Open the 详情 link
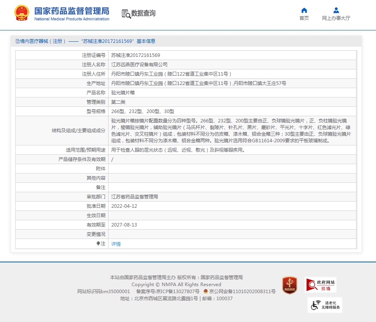Viewport: 376px width, 322px height. 116,244
